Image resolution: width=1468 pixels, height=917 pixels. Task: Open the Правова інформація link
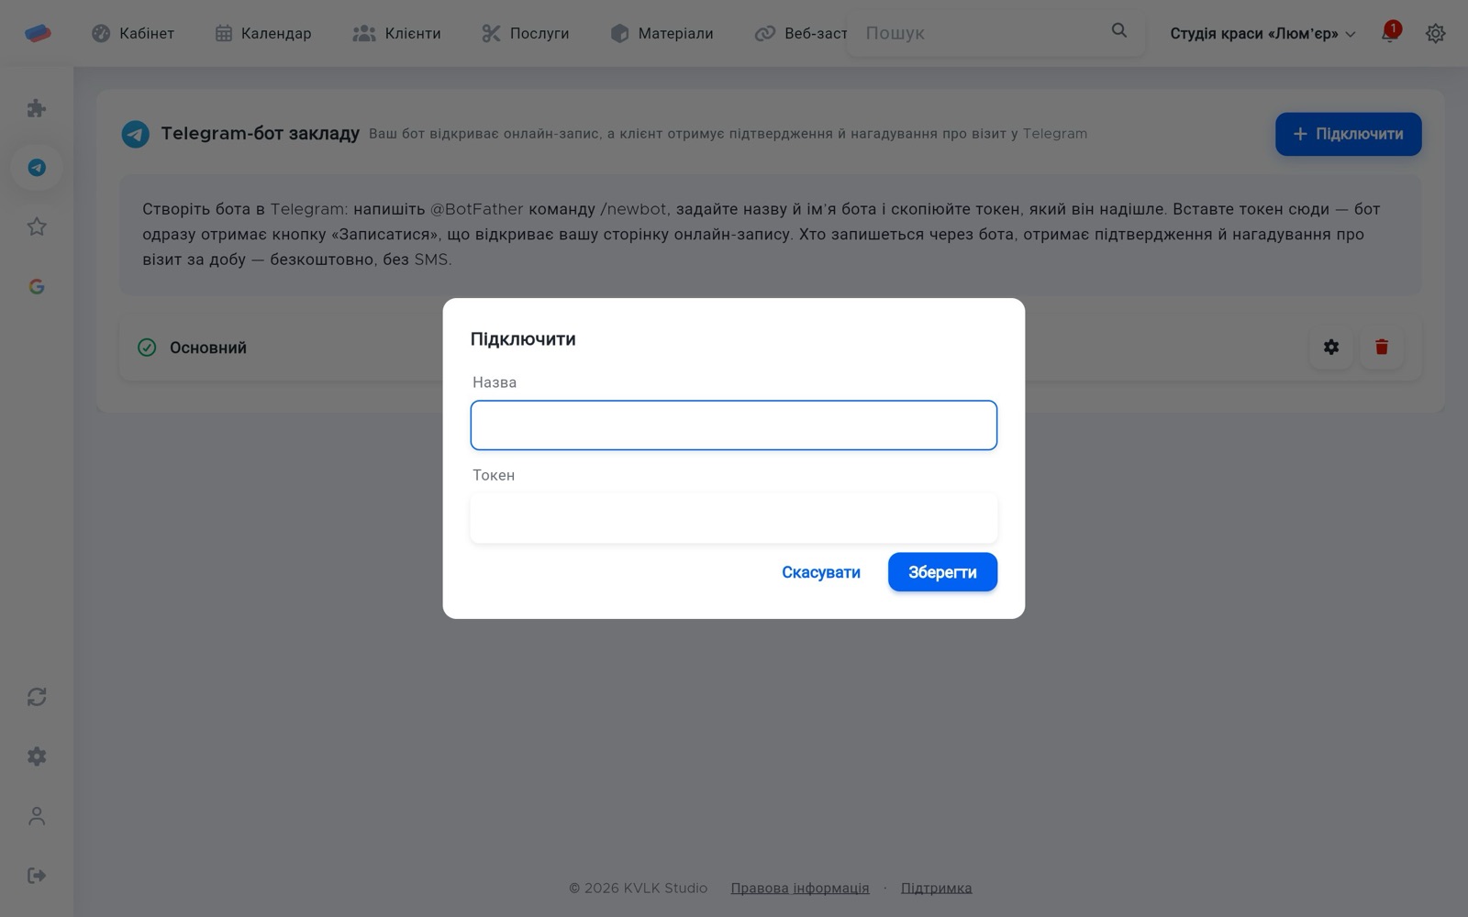coord(800,888)
